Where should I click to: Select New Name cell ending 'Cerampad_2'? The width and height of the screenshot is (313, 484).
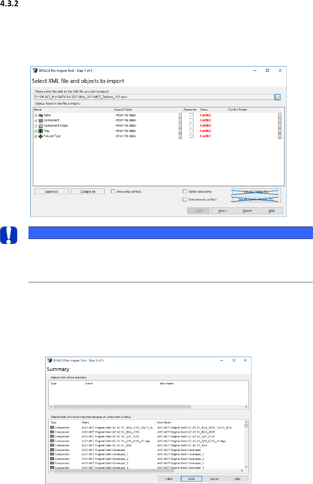181,459
